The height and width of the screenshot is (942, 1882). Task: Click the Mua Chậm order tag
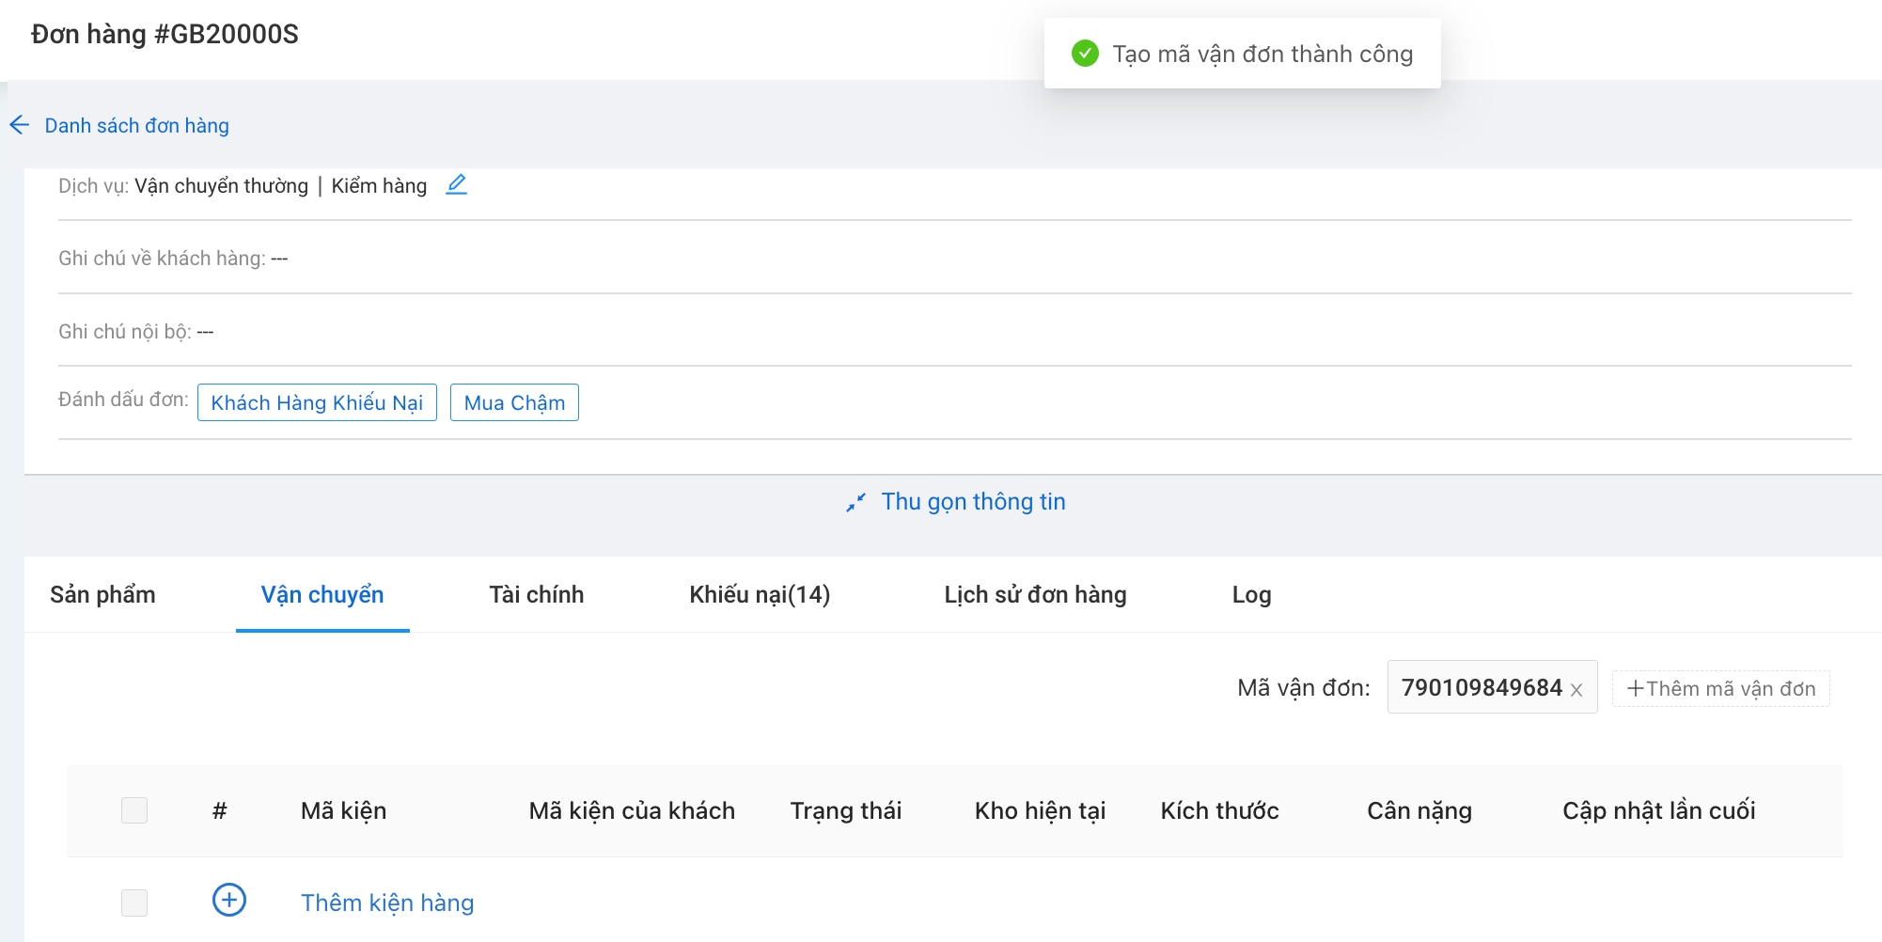pos(514,403)
